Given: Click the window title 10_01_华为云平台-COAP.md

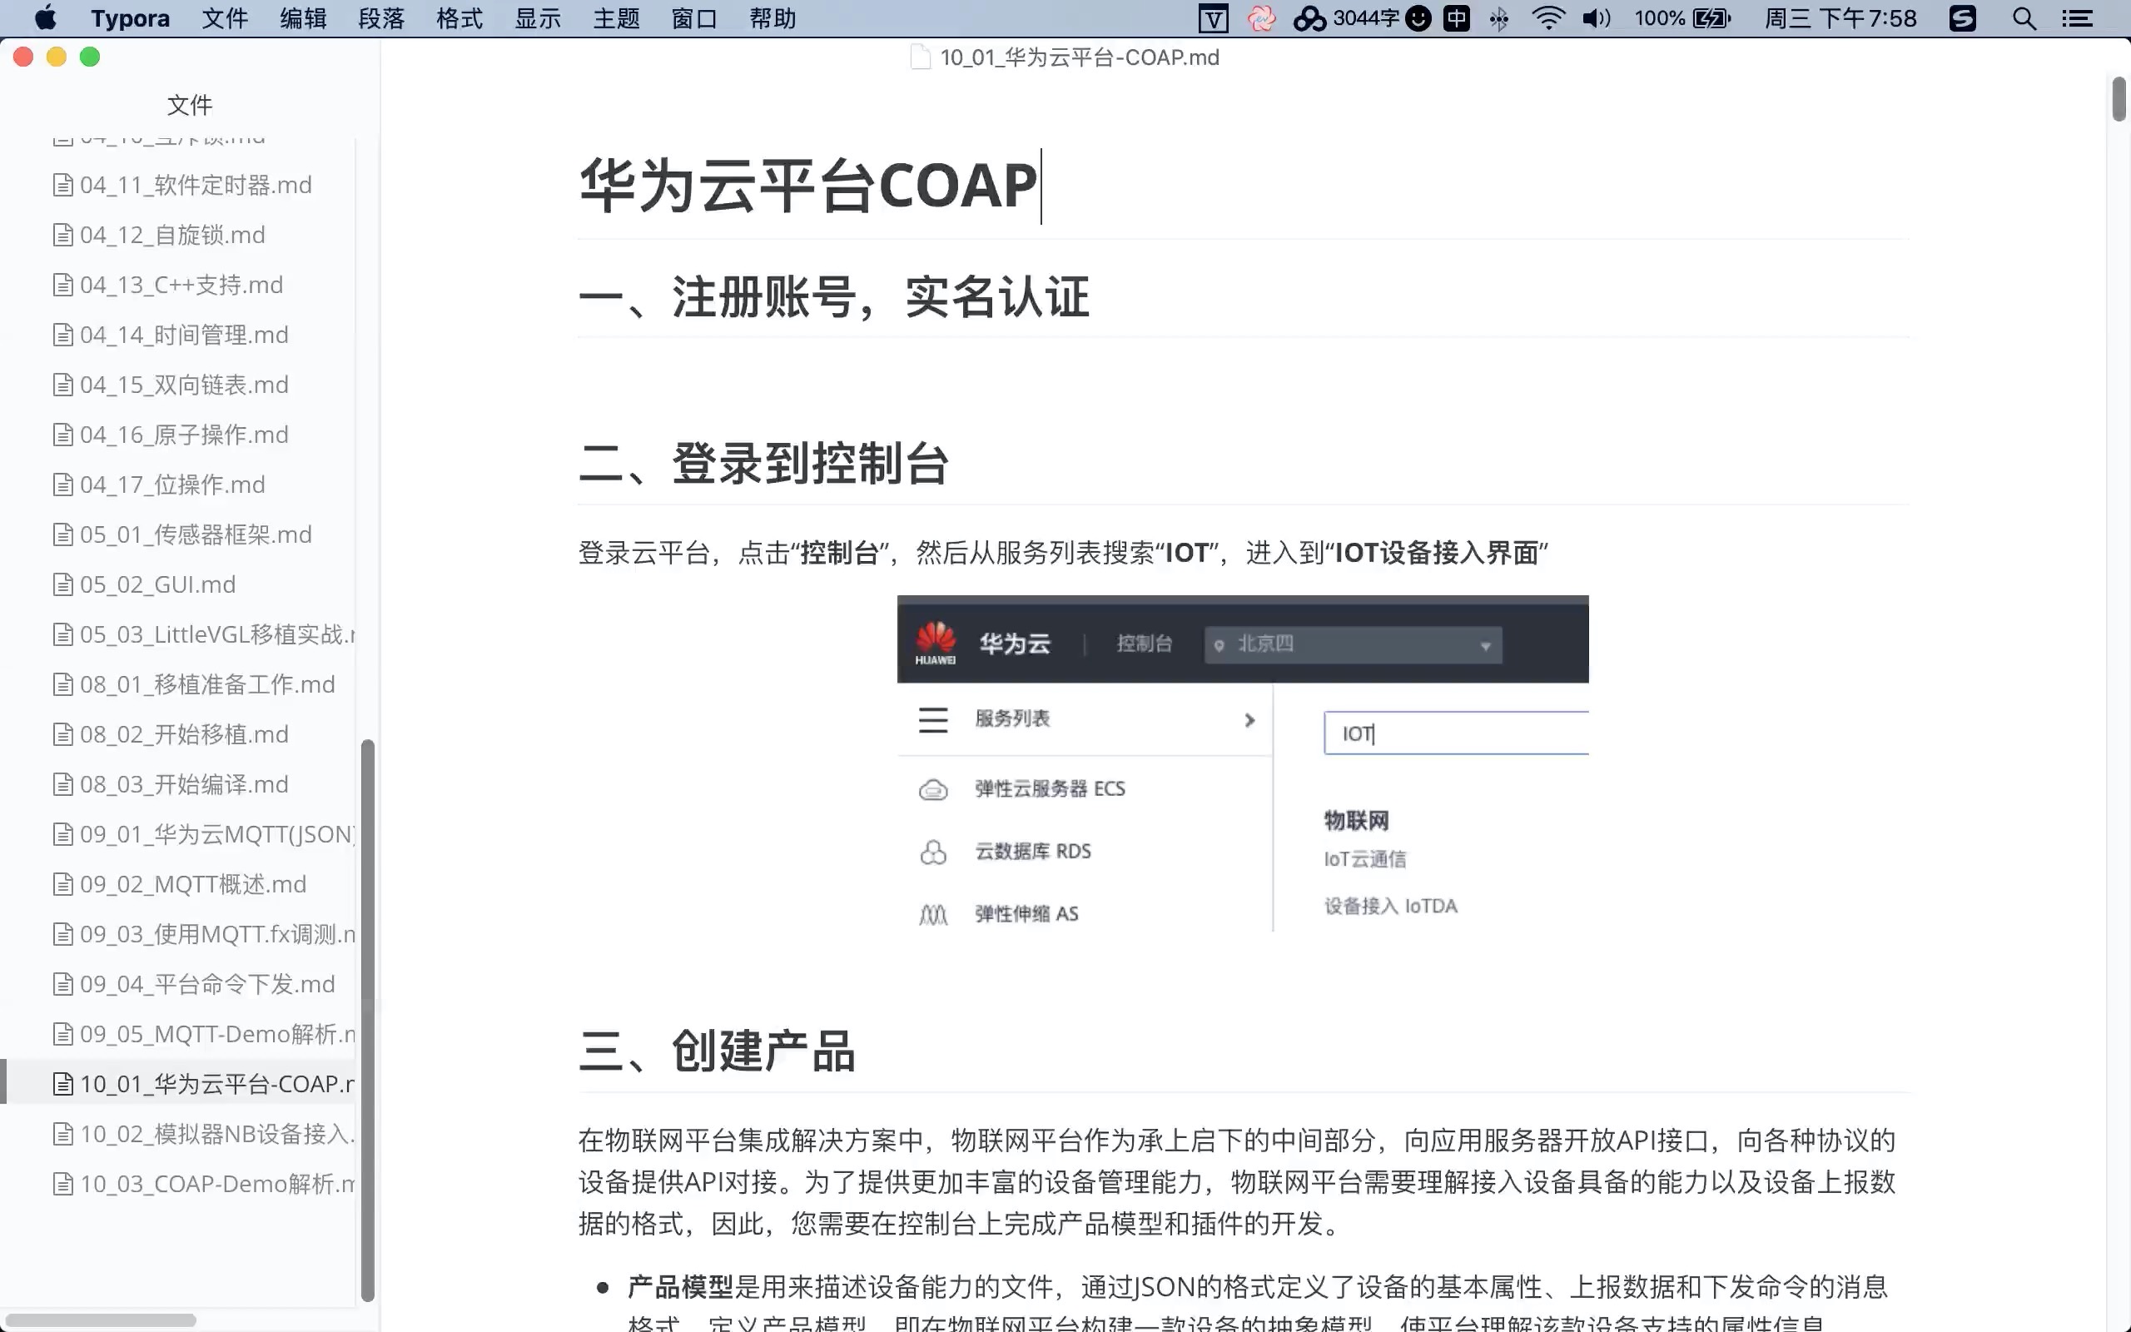Looking at the screenshot, I should coord(1080,57).
